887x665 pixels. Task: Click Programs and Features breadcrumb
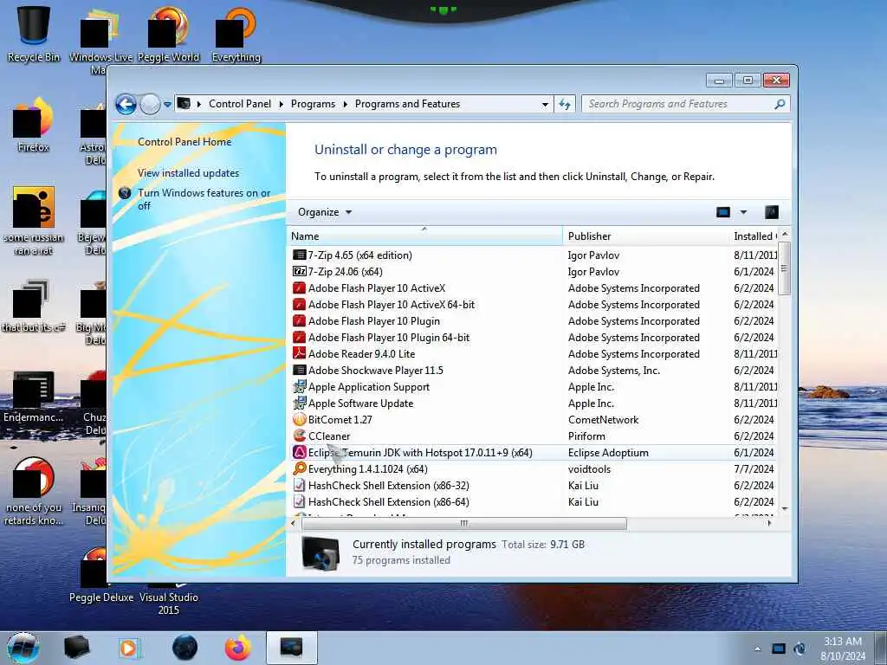407,104
